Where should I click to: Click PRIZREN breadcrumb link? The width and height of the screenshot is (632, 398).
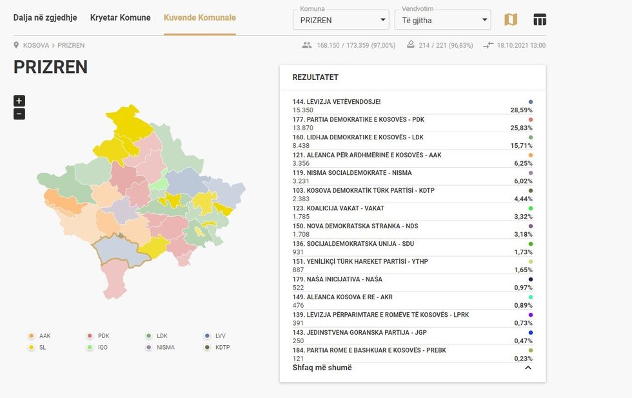point(71,45)
